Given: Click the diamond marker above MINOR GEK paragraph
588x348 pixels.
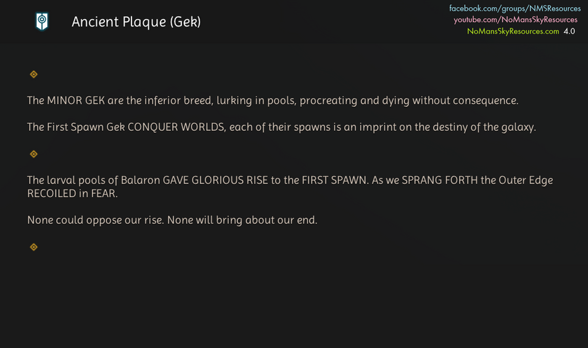Looking at the screenshot, I should tap(34, 75).
